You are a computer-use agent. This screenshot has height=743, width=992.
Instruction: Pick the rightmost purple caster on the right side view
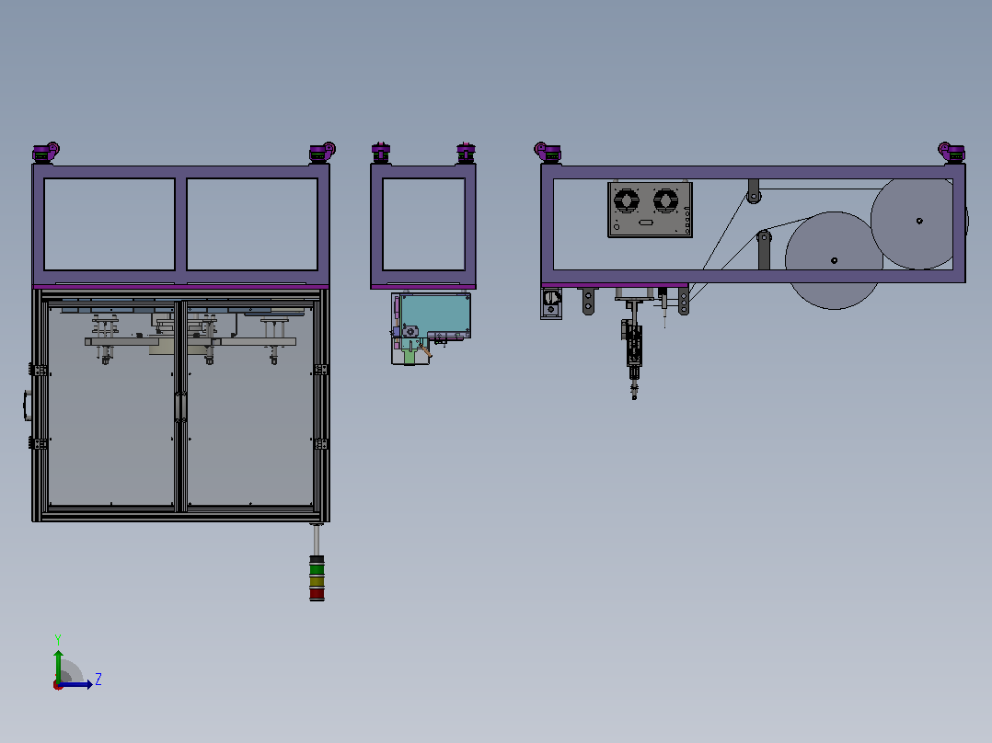952,153
